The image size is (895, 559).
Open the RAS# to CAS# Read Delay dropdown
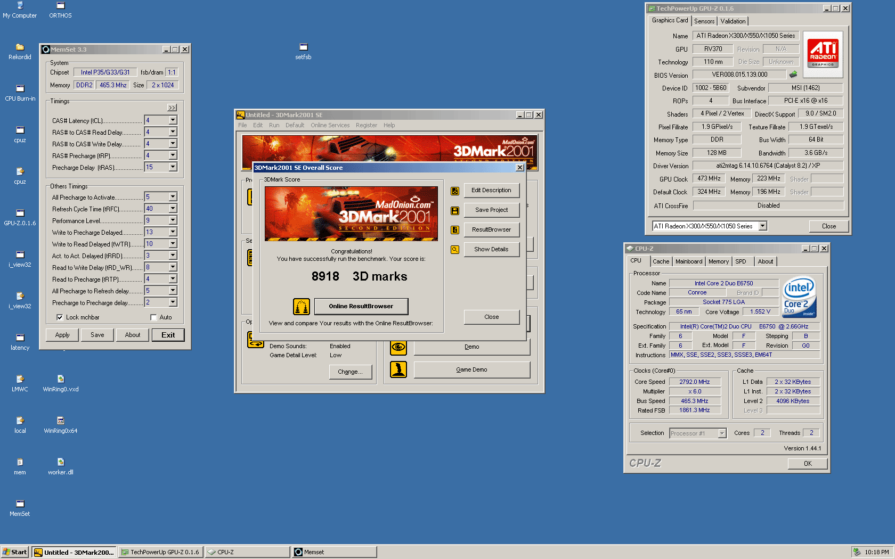coord(173,132)
